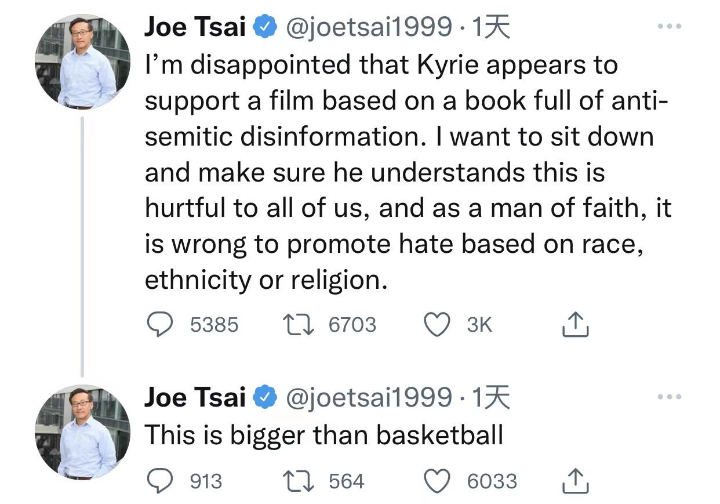Click the verified badge on second tweet
Viewport: 720px width, 504px height.
[266, 398]
